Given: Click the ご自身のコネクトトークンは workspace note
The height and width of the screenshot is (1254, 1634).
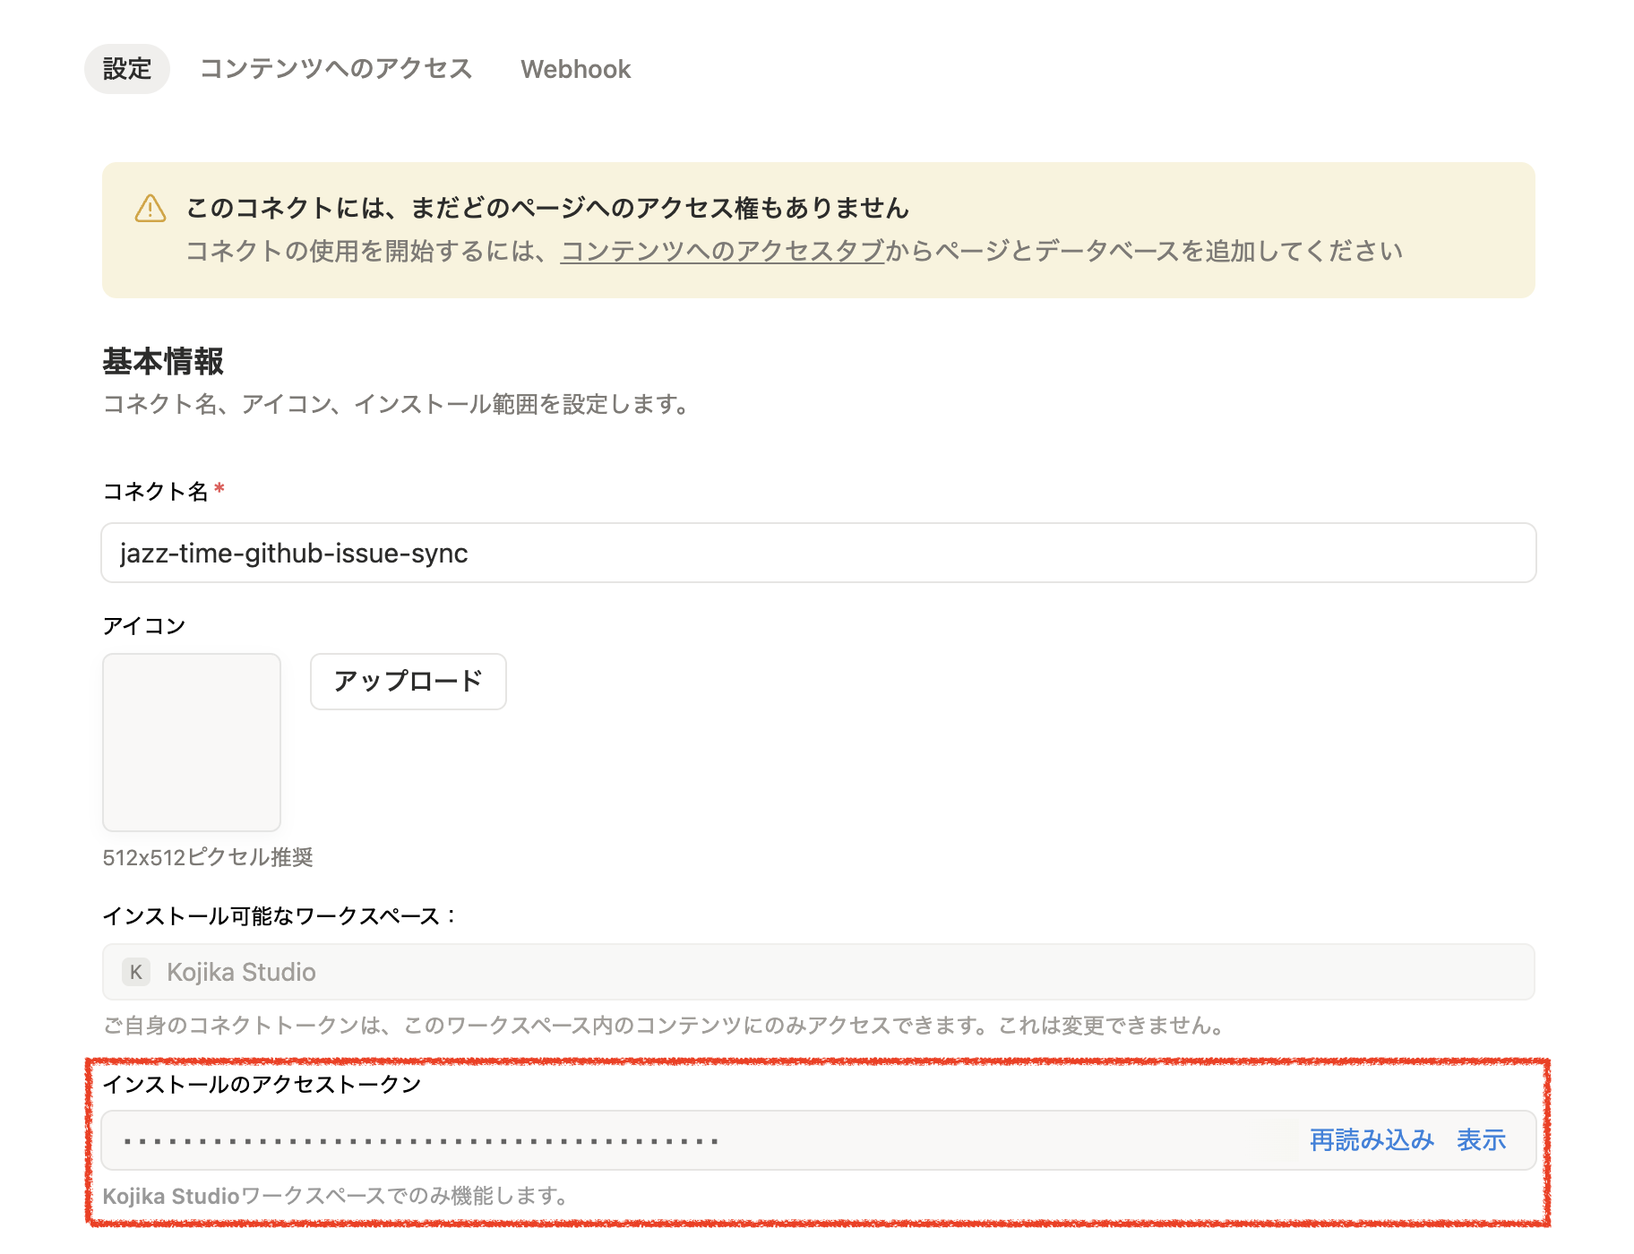Looking at the screenshot, I should [x=664, y=1026].
